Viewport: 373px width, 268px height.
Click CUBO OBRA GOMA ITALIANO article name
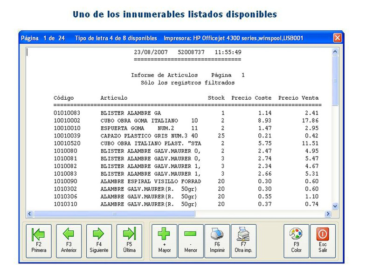[139, 121]
